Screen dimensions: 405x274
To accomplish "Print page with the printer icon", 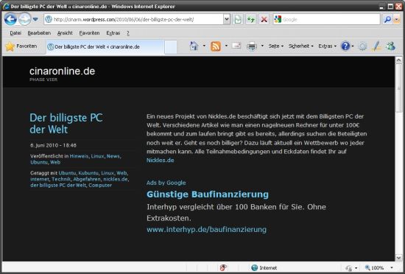I will [252, 46].
